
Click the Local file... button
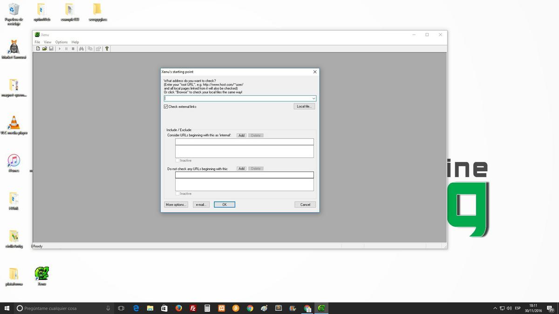(304, 107)
